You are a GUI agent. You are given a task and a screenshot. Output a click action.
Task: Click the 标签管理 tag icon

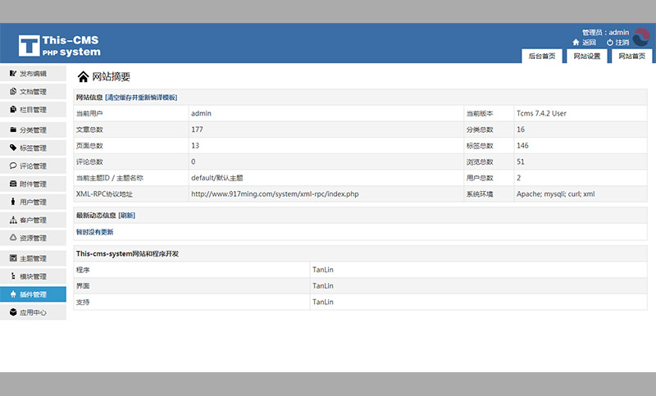point(13,148)
